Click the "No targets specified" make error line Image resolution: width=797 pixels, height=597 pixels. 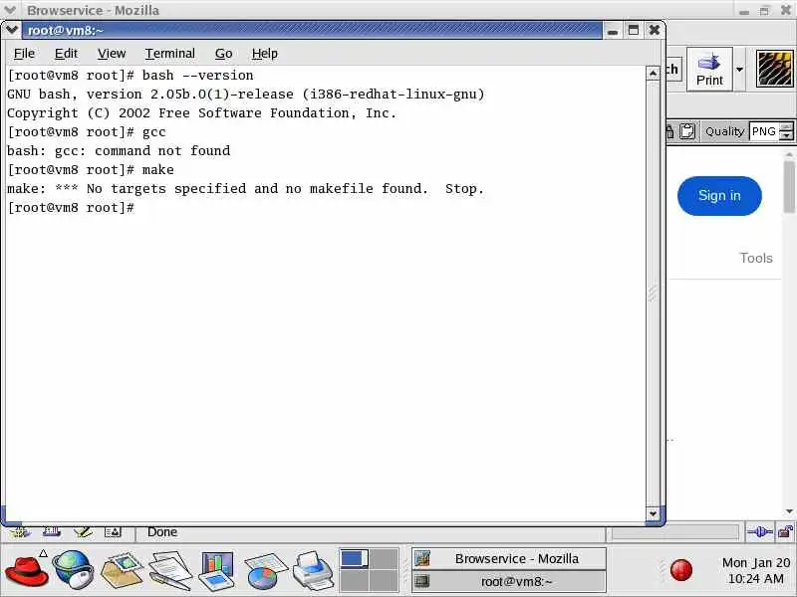pyautogui.click(x=245, y=189)
